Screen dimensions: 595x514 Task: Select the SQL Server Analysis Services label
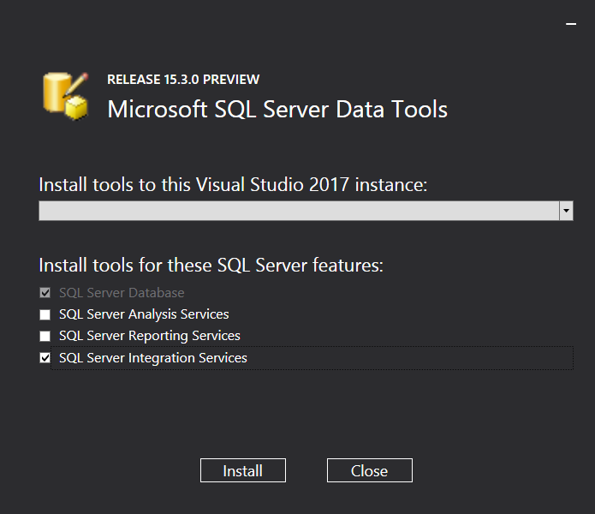pyautogui.click(x=144, y=314)
